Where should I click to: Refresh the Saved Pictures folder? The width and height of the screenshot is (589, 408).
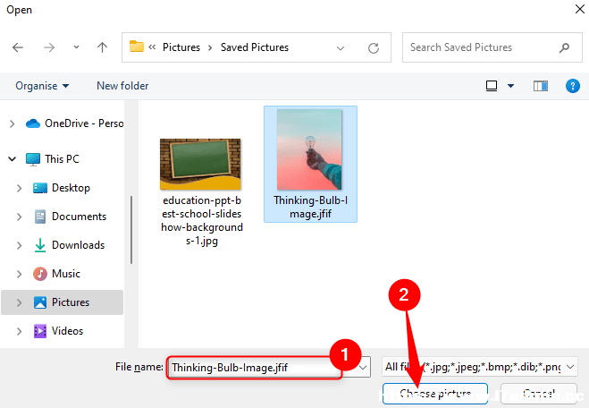pos(374,48)
